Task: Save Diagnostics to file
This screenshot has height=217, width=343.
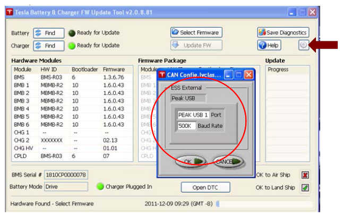Action: [x=283, y=32]
